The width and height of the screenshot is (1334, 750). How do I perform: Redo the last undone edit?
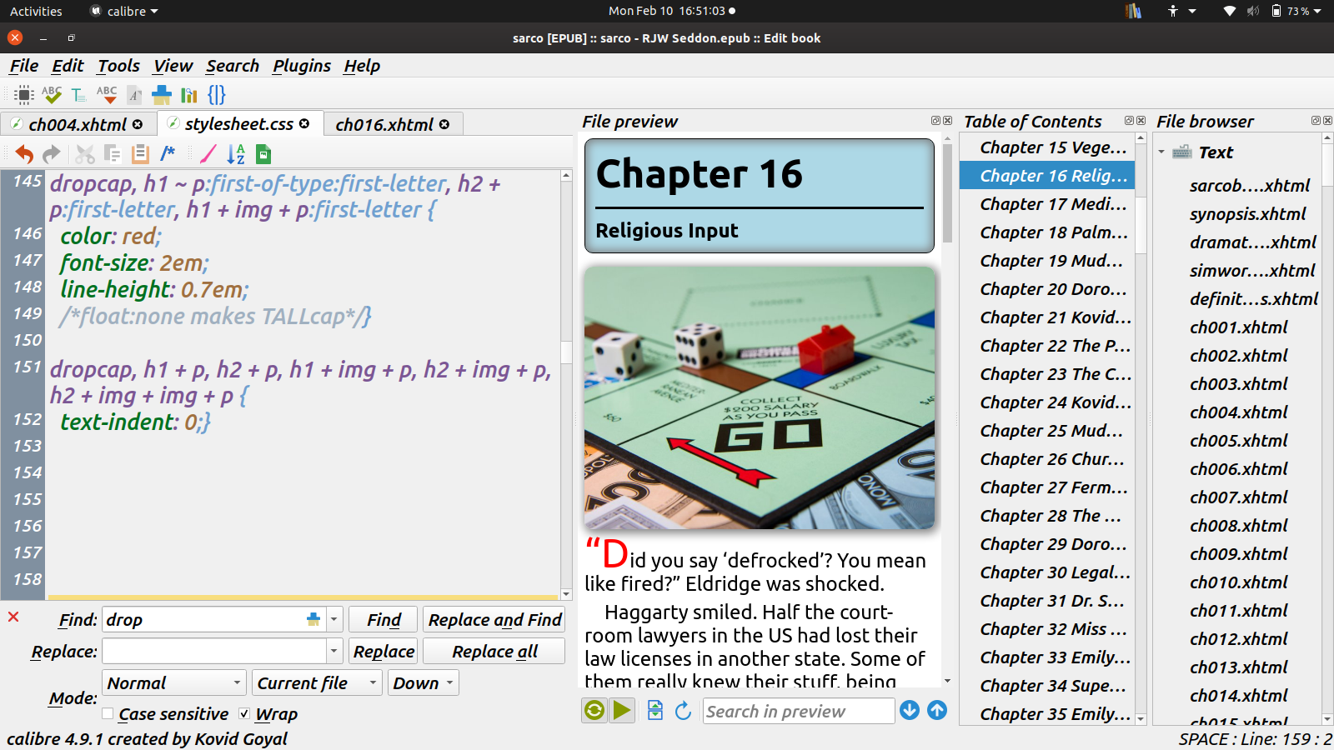tap(52, 153)
